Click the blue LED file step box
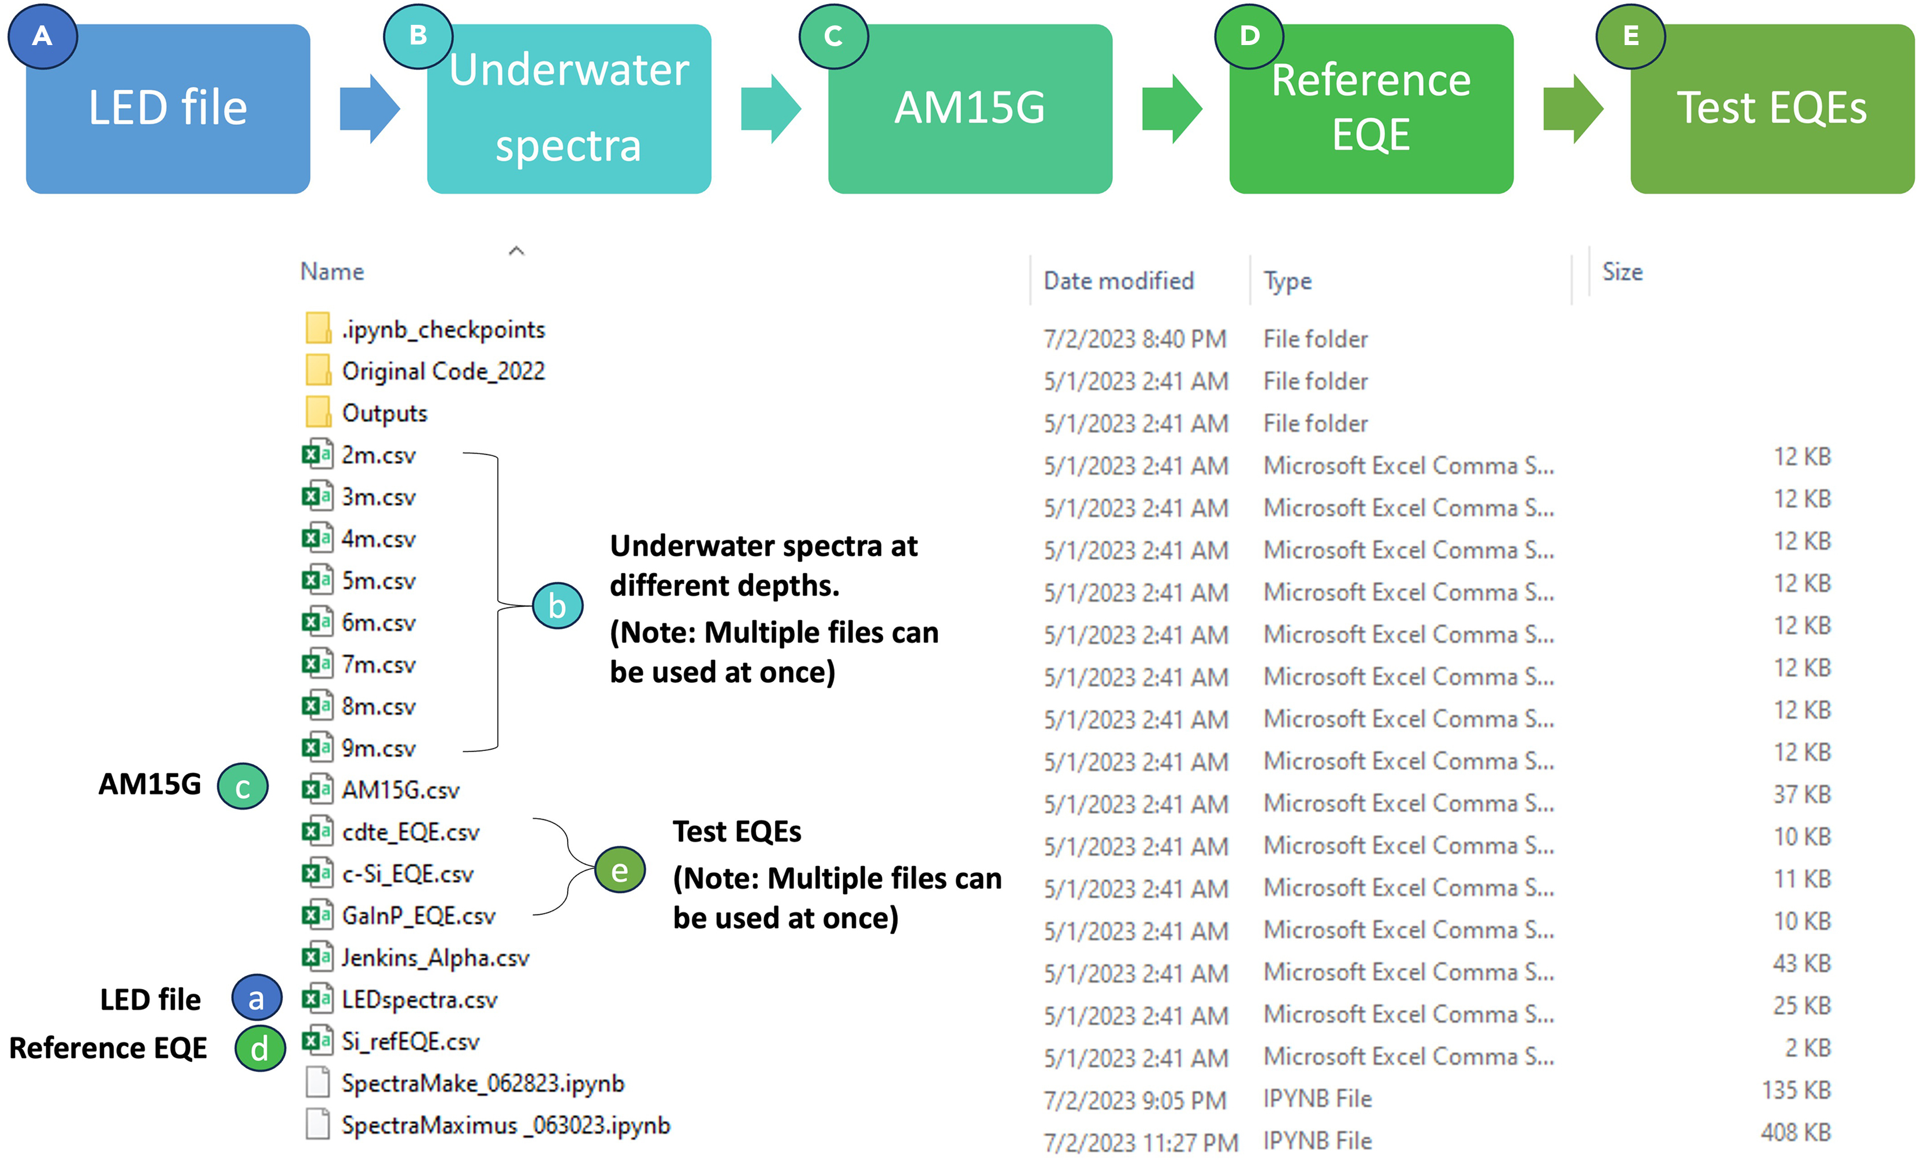 (168, 108)
